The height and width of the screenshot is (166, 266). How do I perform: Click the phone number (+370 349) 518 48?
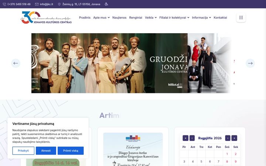tap(19, 4)
